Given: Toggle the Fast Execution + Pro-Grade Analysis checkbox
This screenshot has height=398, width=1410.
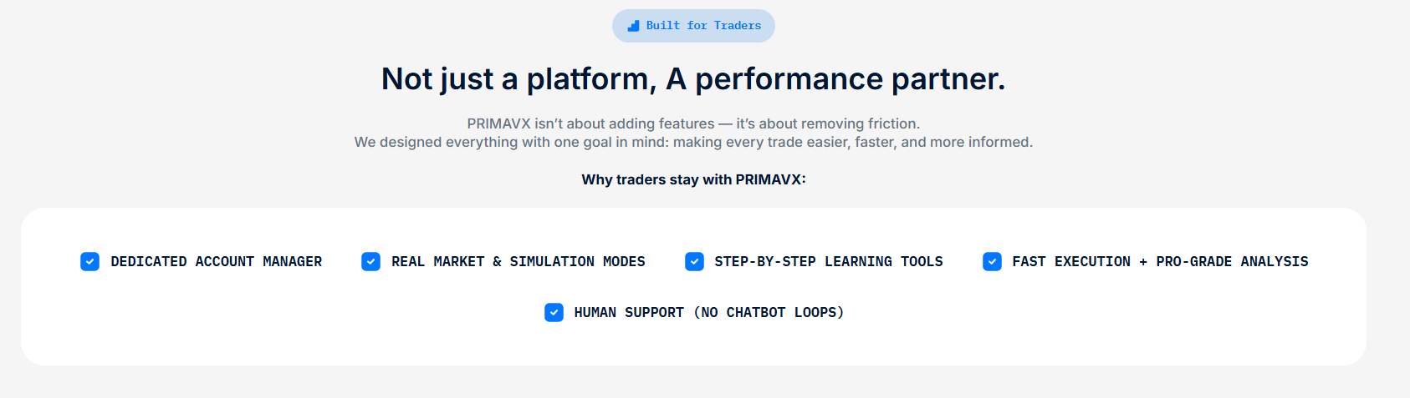Looking at the screenshot, I should click(992, 262).
